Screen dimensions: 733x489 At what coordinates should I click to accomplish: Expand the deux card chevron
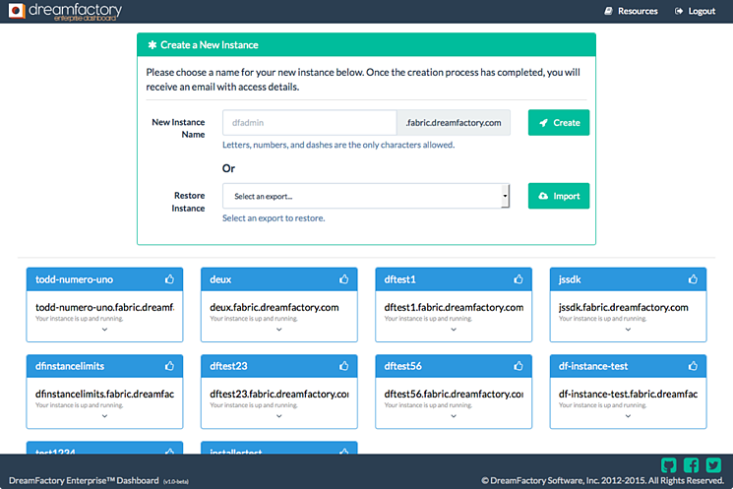279,330
